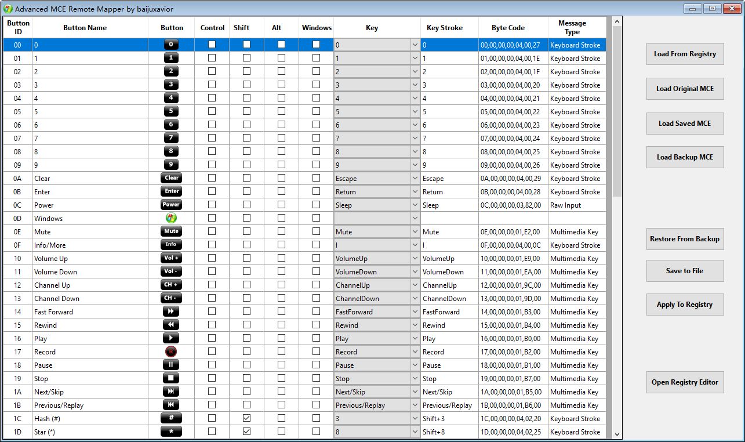The width and height of the screenshot is (745, 442).
Task: Click the number 9 button icon
Action: point(171,165)
